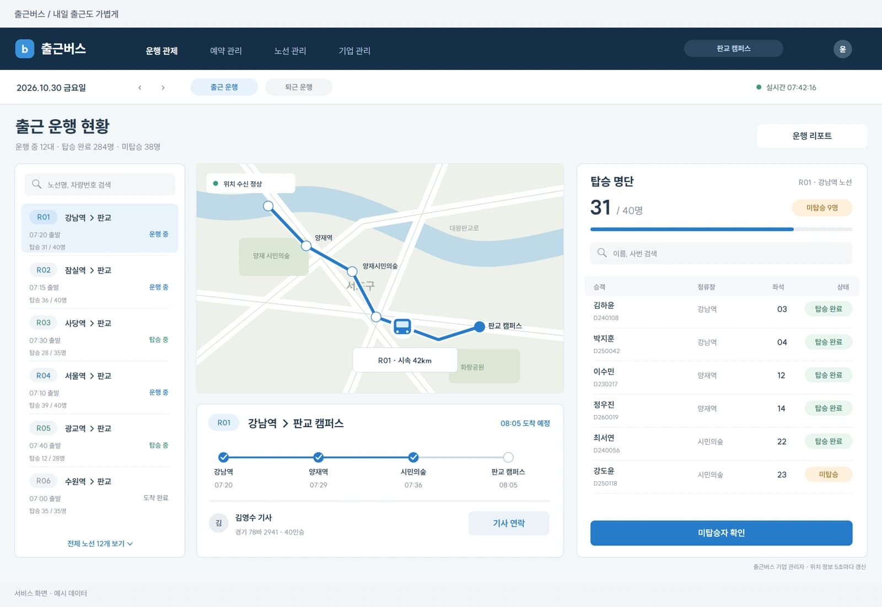Click the green realtime status dot
Image resolution: width=882 pixels, height=607 pixels.
759,87
